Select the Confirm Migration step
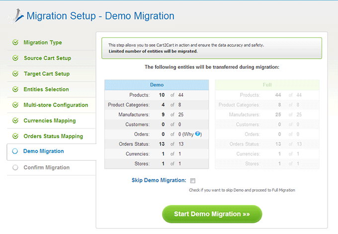This screenshot has height=234, width=338. point(47,167)
